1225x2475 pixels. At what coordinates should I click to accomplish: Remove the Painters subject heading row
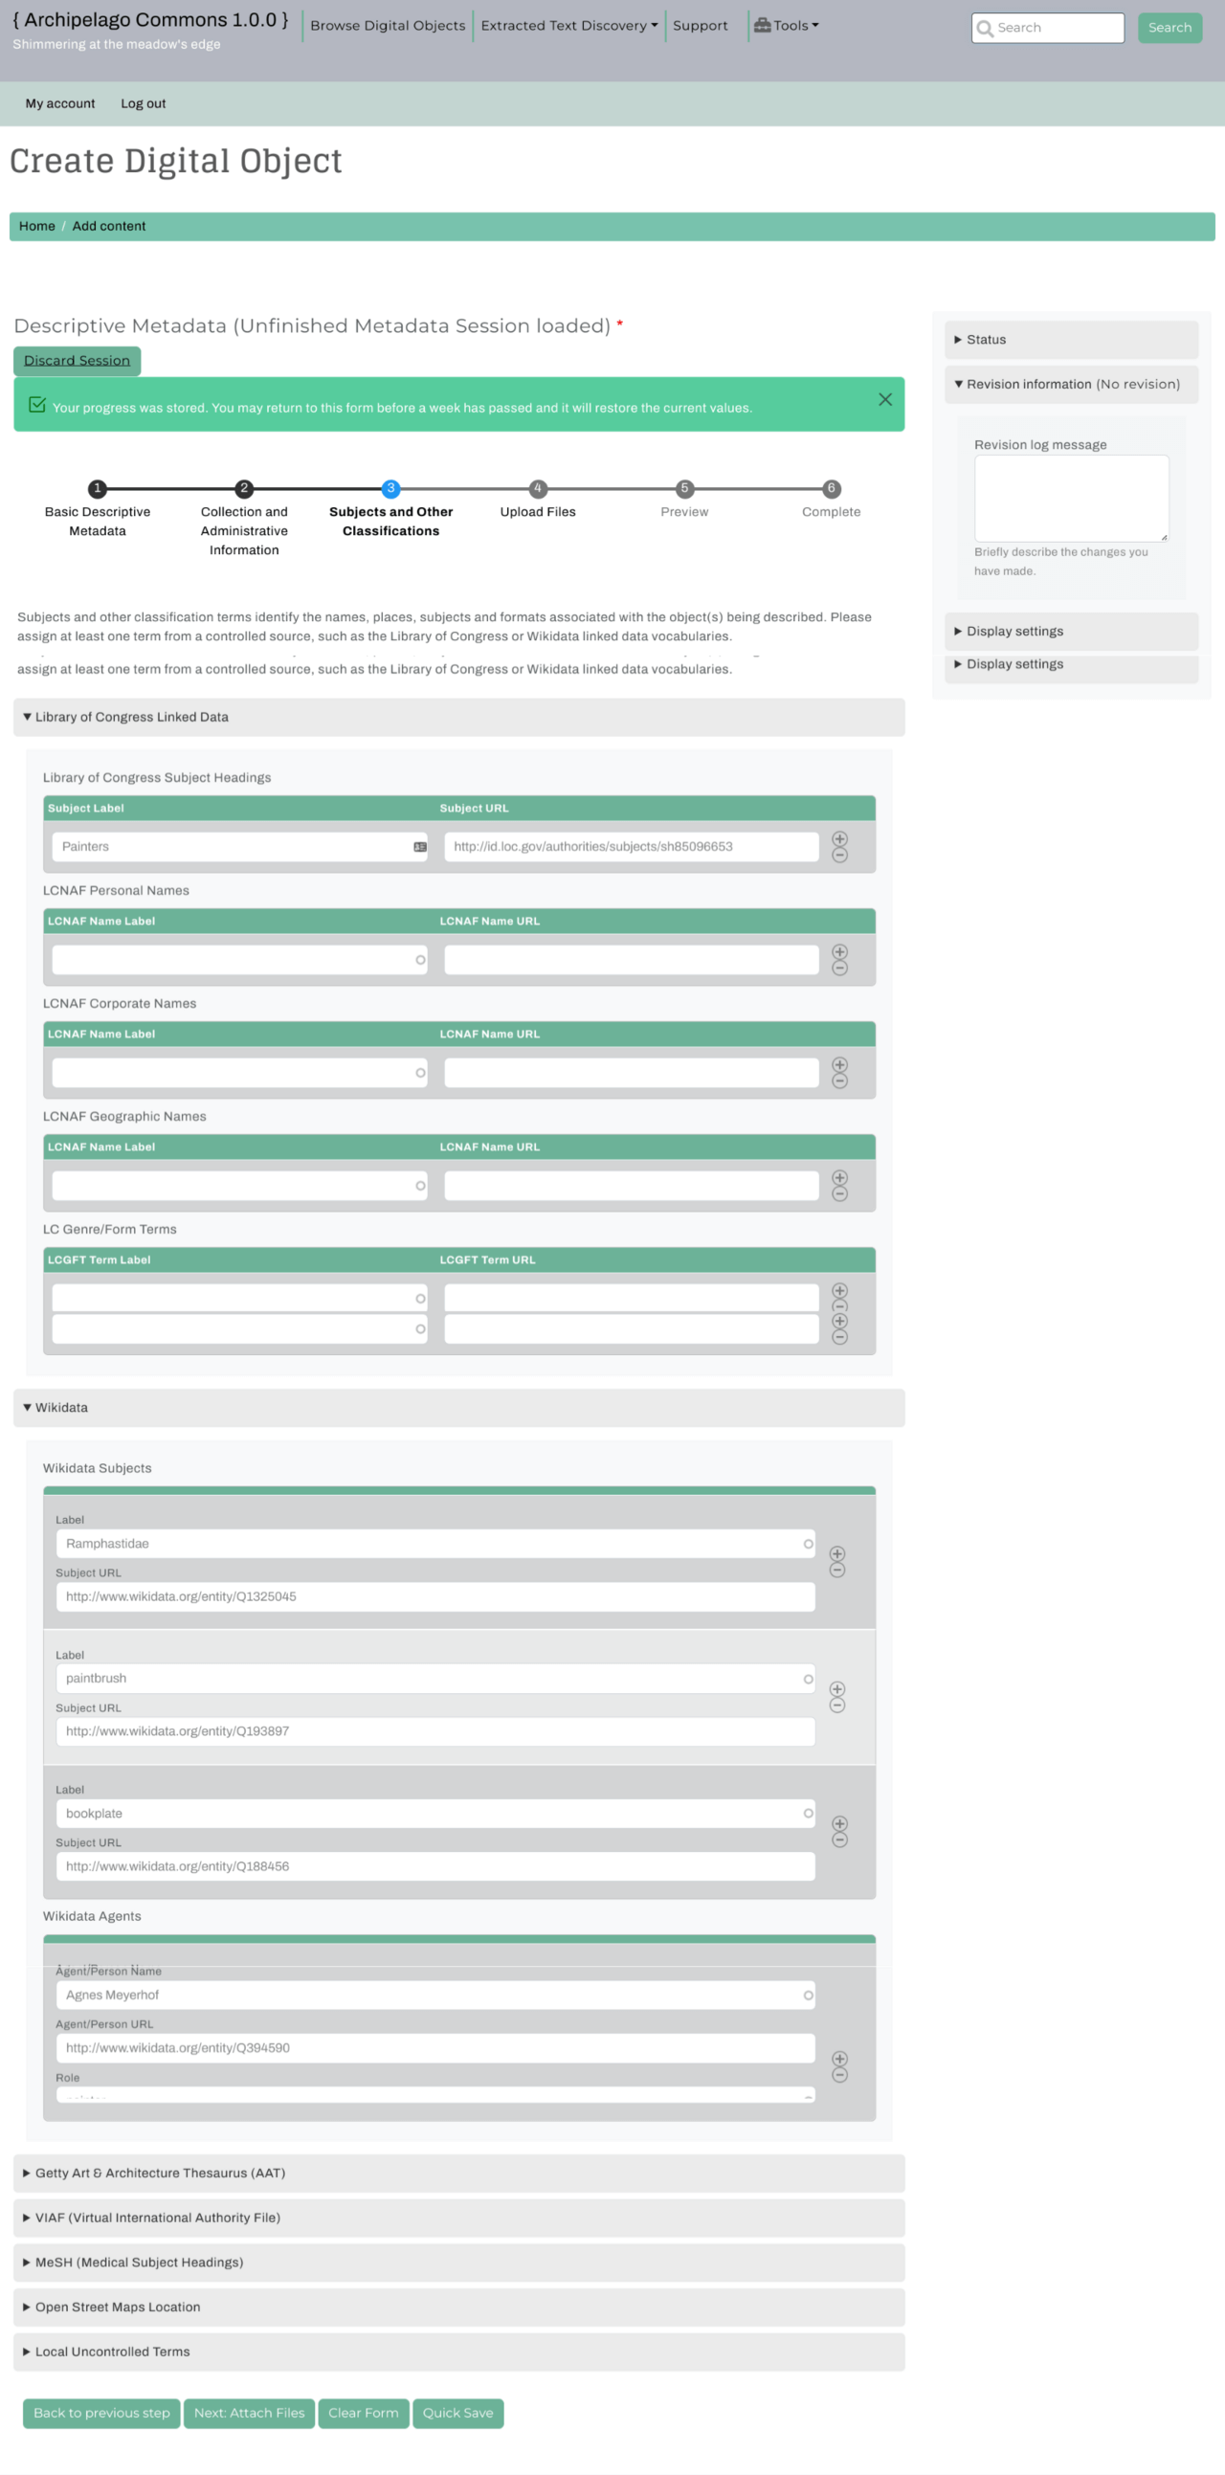click(x=838, y=855)
